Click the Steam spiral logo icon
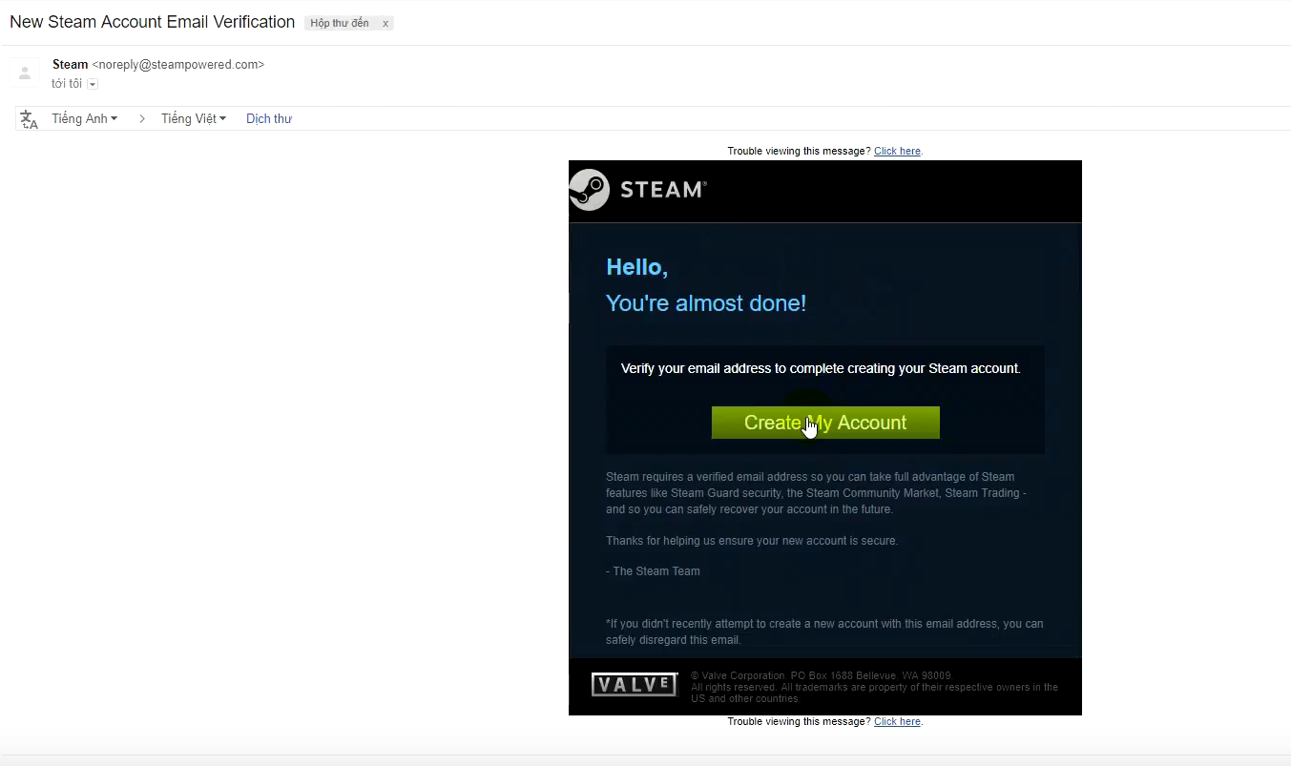The height and width of the screenshot is (766, 1291). 590,190
